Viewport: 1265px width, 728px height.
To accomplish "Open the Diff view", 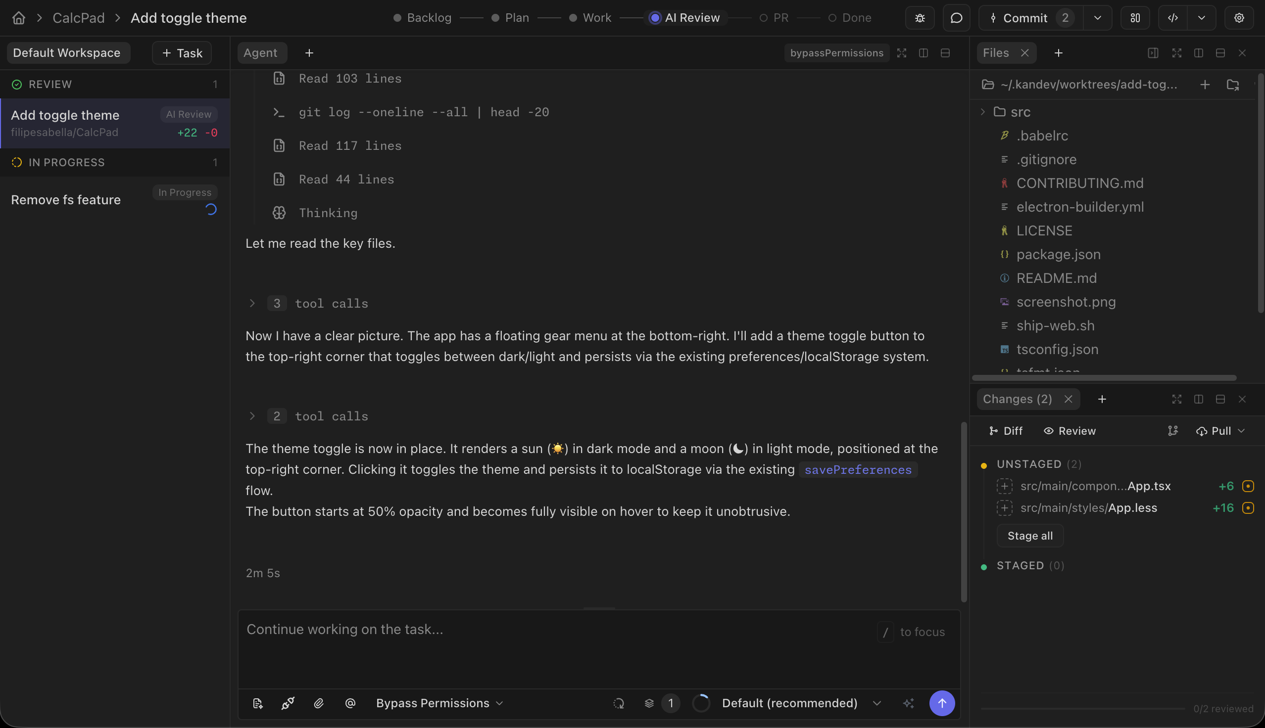I will 1005,430.
